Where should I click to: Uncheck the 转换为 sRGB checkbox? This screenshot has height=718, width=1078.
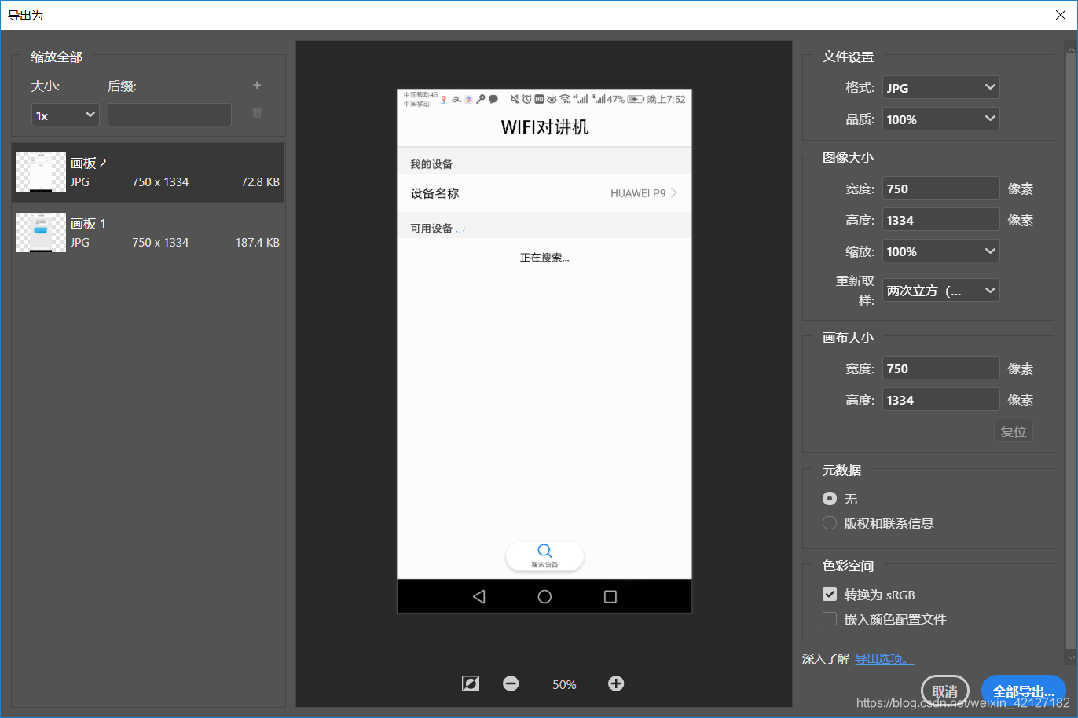coord(830,594)
